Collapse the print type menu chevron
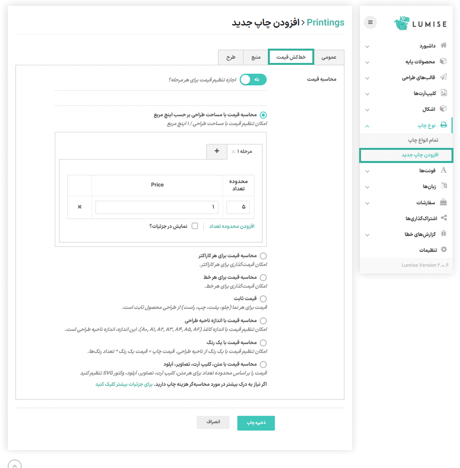Viewport: 460px width, 468px height. click(x=367, y=126)
